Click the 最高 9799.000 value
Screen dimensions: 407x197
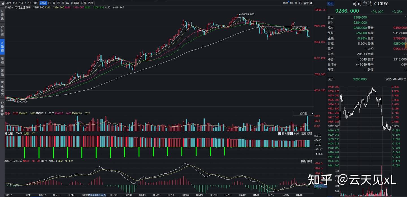click(x=400, y=38)
